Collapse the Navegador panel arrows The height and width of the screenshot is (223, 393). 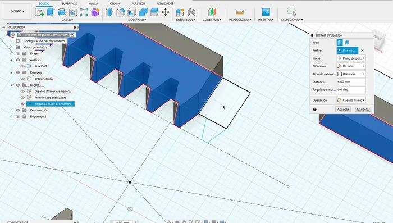pos(3,28)
